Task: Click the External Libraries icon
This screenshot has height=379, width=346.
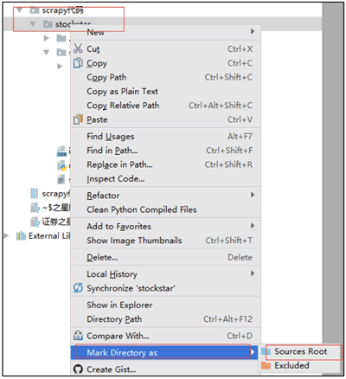Action: pyautogui.click(x=21, y=236)
